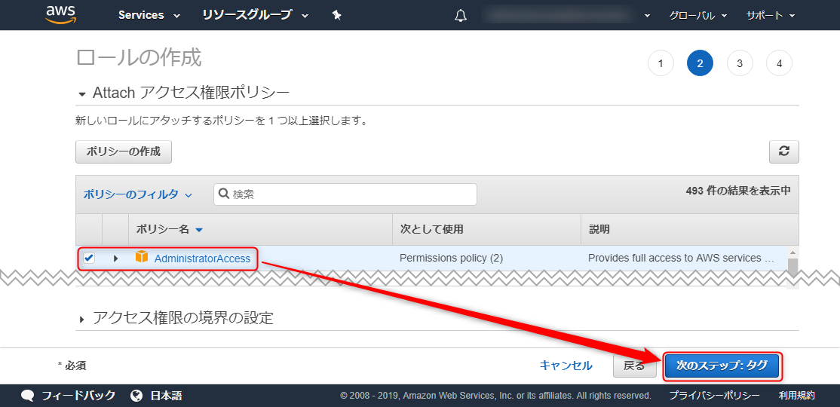The height and width of the screenshot is (407, 840).
Task: Open the notifications bell icon
Action: [x=461, y=16]
